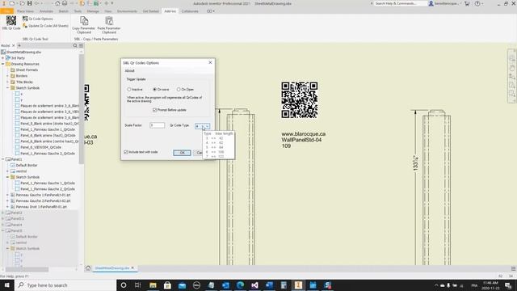Switch to the Environments ribbon tab
The image size is (517, 291).
[x=127, y=11]
